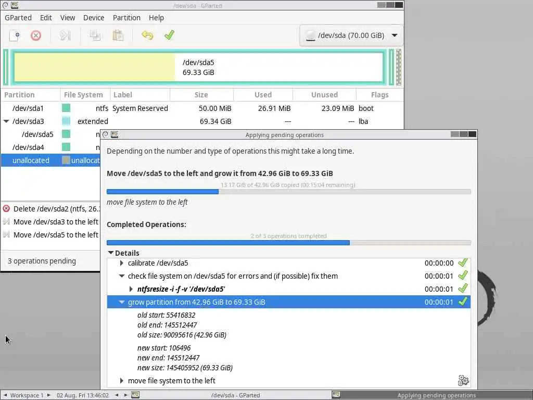Viewport: 533px width, 400px height.
Task: Collapse the /dev/sda3 extended partition
Action: tap(6, 121)
